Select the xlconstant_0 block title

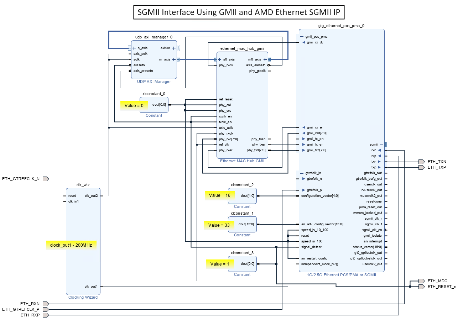point(154,94)
